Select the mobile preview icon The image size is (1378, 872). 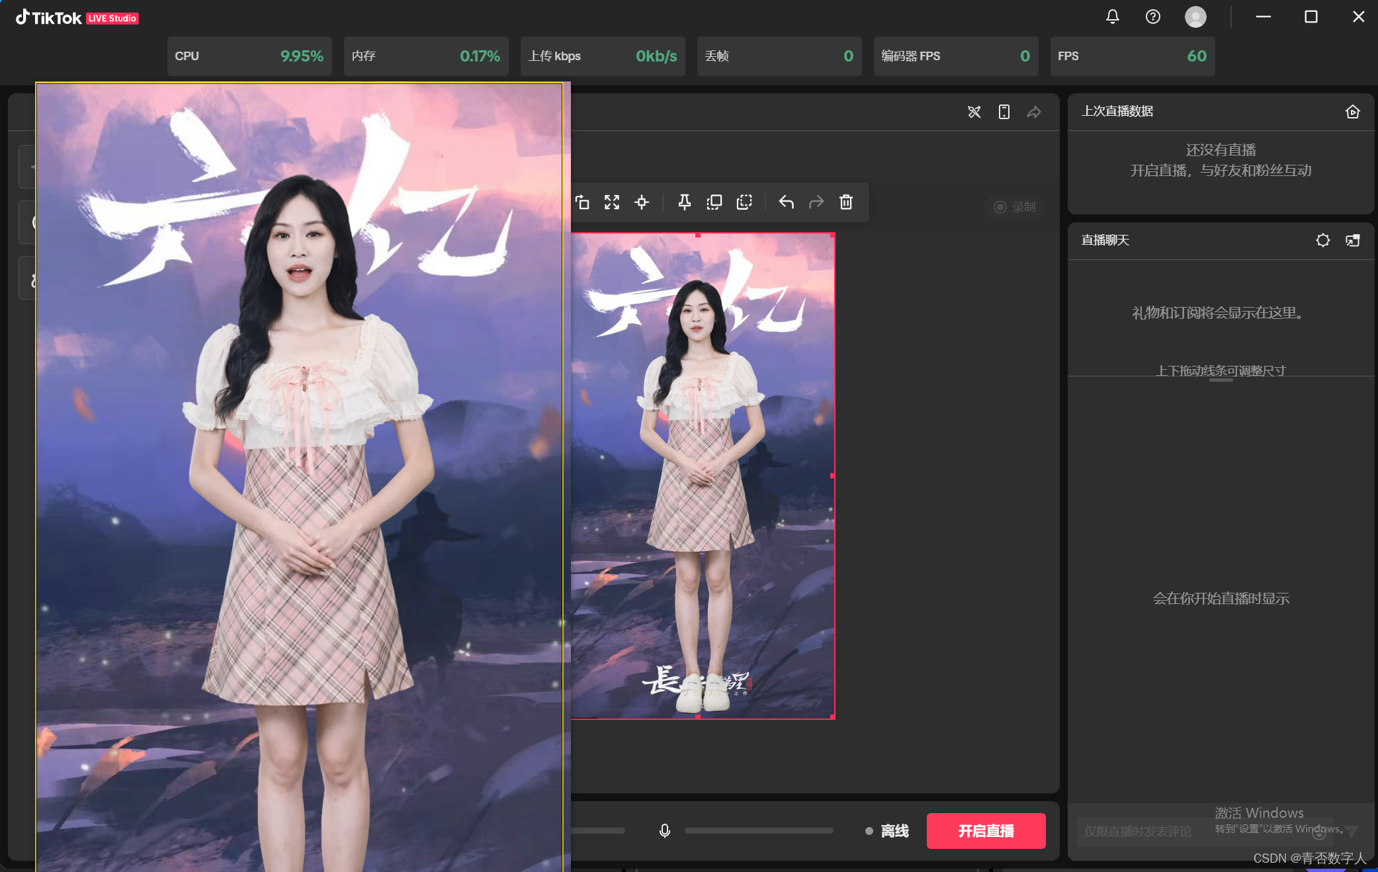(1004, 110)
